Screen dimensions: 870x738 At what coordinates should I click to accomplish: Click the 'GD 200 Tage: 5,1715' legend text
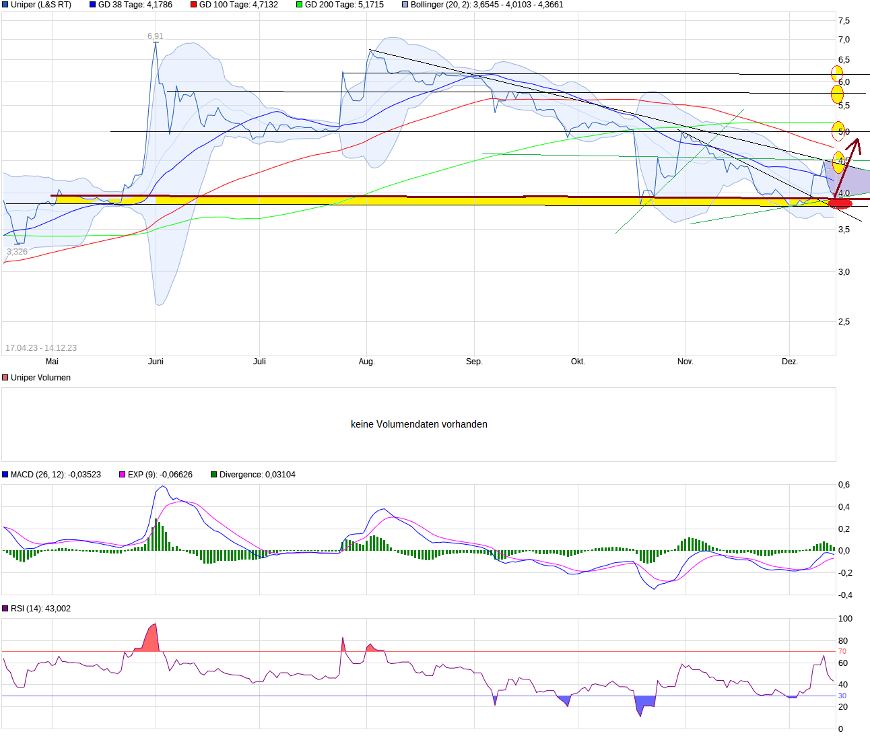(344, 5)
